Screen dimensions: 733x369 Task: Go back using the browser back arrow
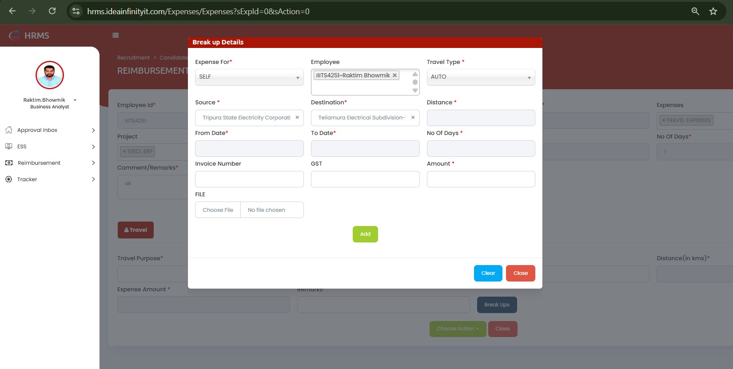12,11
